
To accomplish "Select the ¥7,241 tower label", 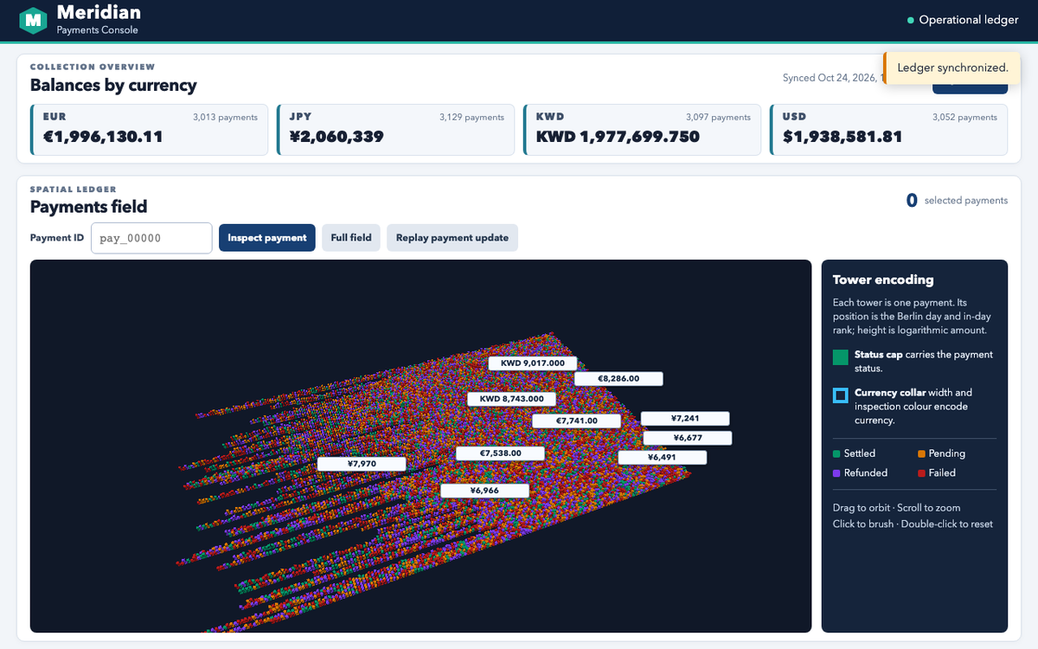I will (685, 418).
